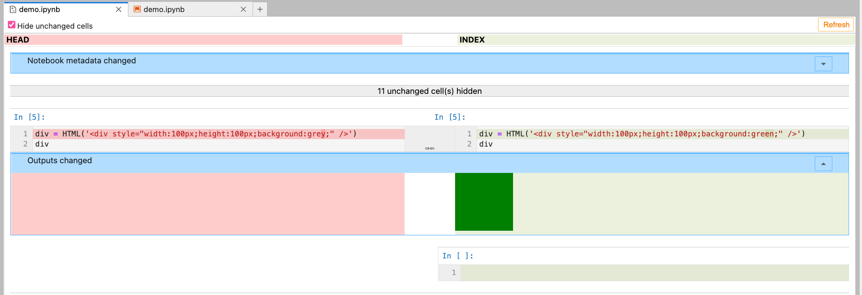Open a new launcher tab with plus
This screenshot has width=862, height=295.
(x=260, y=9)
